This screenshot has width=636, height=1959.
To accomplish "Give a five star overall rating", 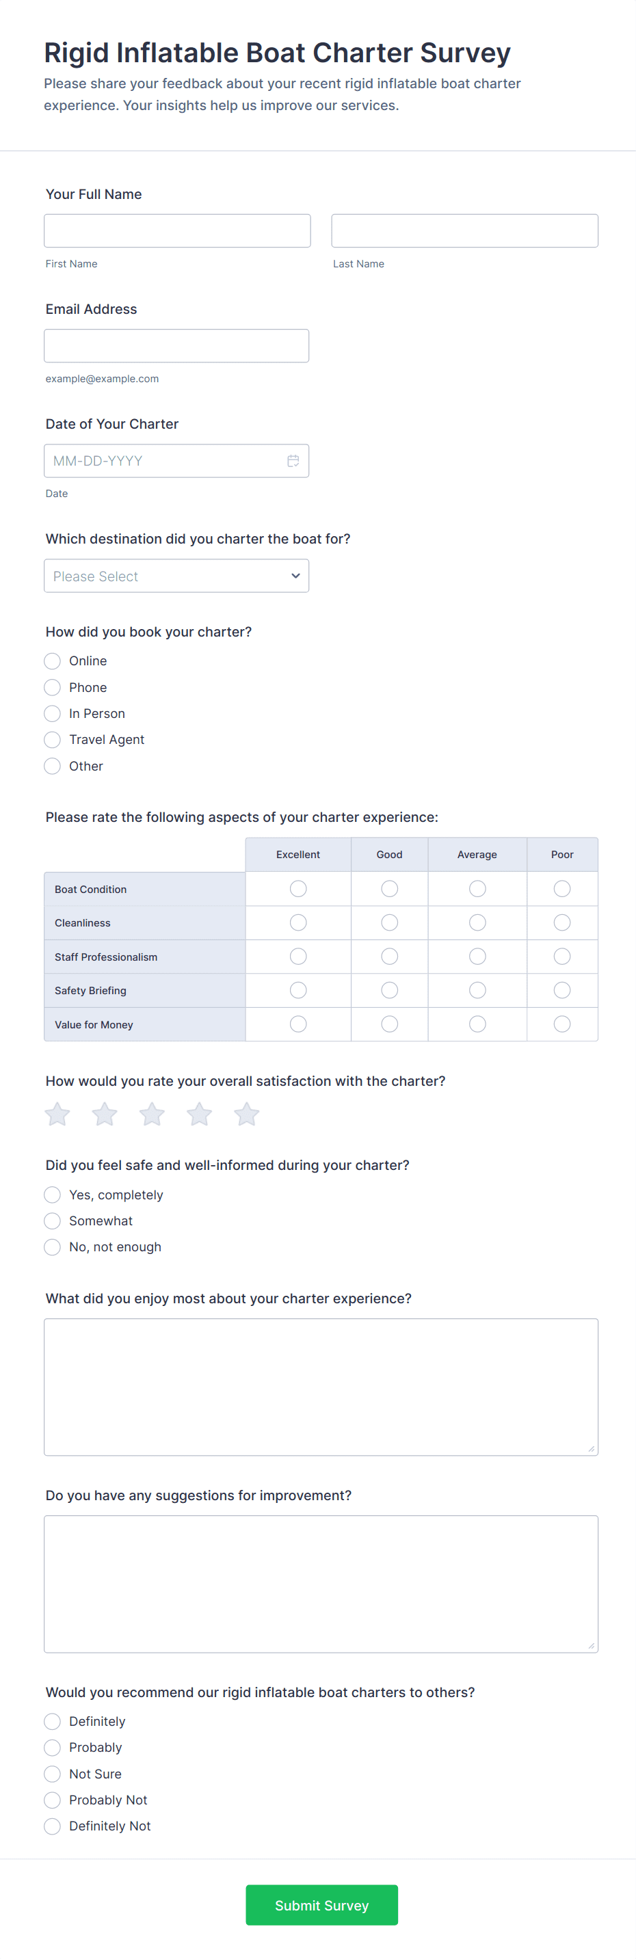I will click(x=246, y=1114).
